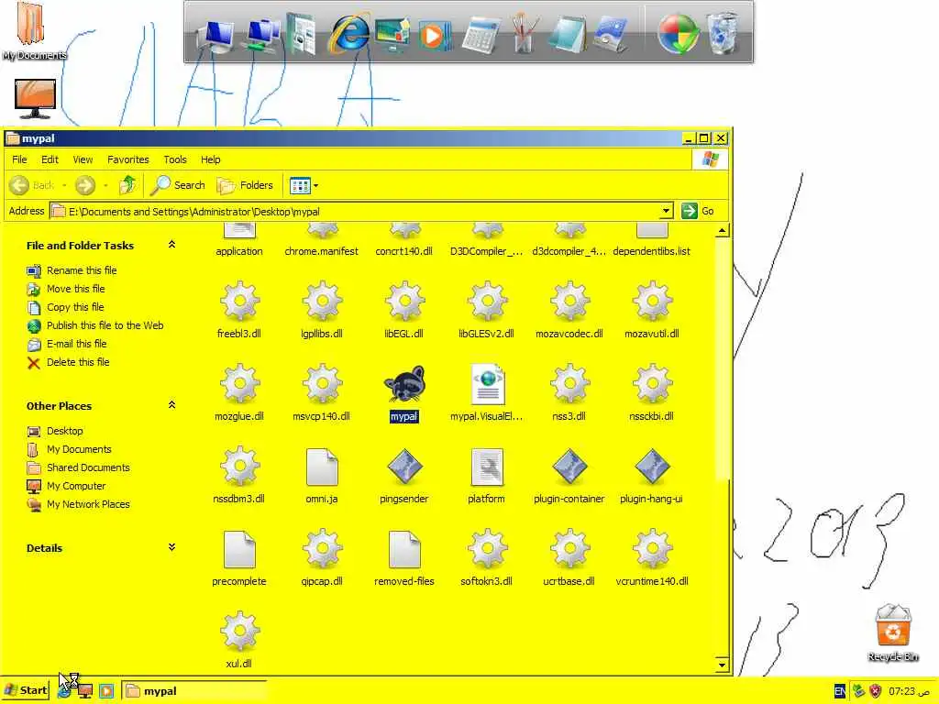939x704 pixels.
Task: Select the nssdbm3.dll file icon
Action: pos(239,467)
